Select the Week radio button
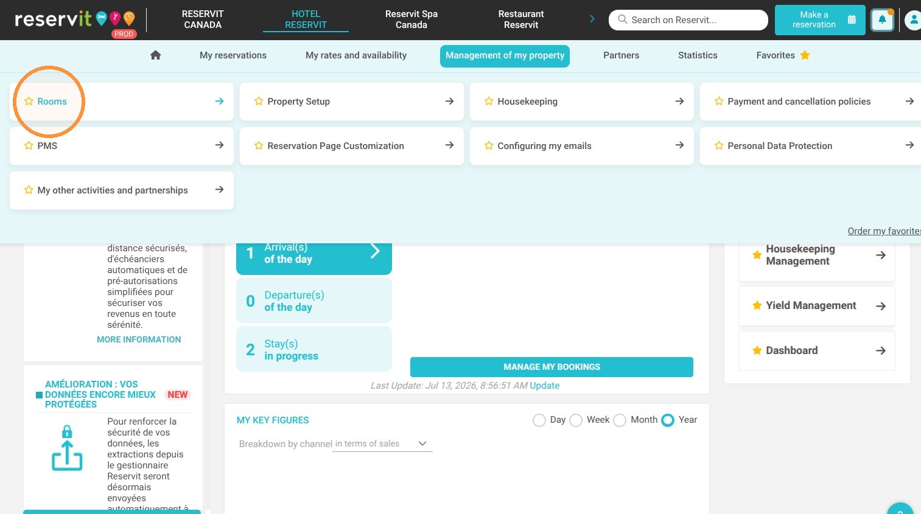 [x=576, y=420]
